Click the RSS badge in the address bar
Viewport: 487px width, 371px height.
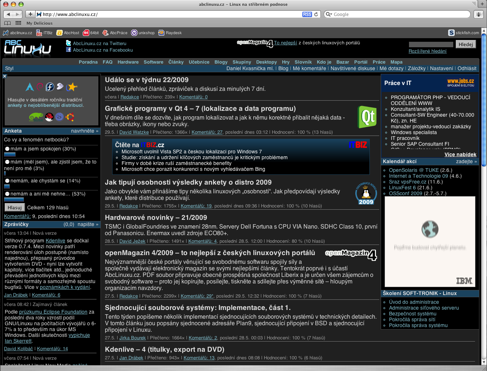coord(307,14)
